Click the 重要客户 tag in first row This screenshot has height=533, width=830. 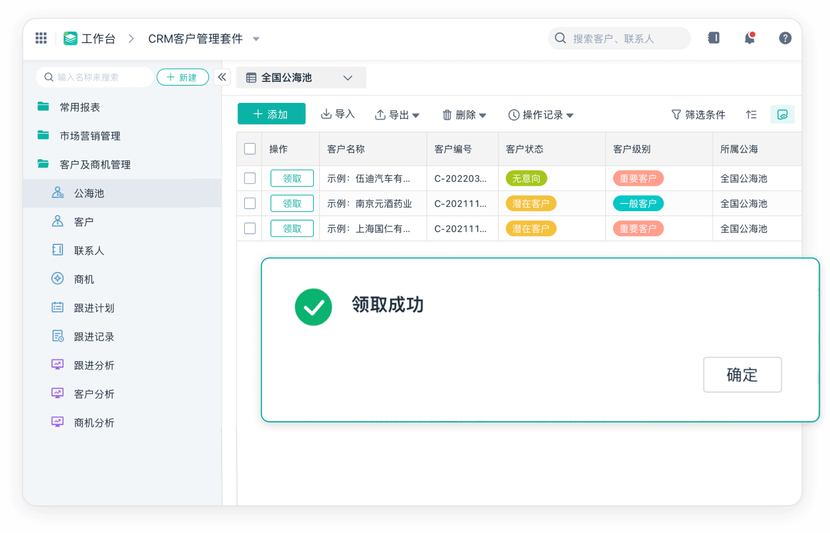[638, 179]
